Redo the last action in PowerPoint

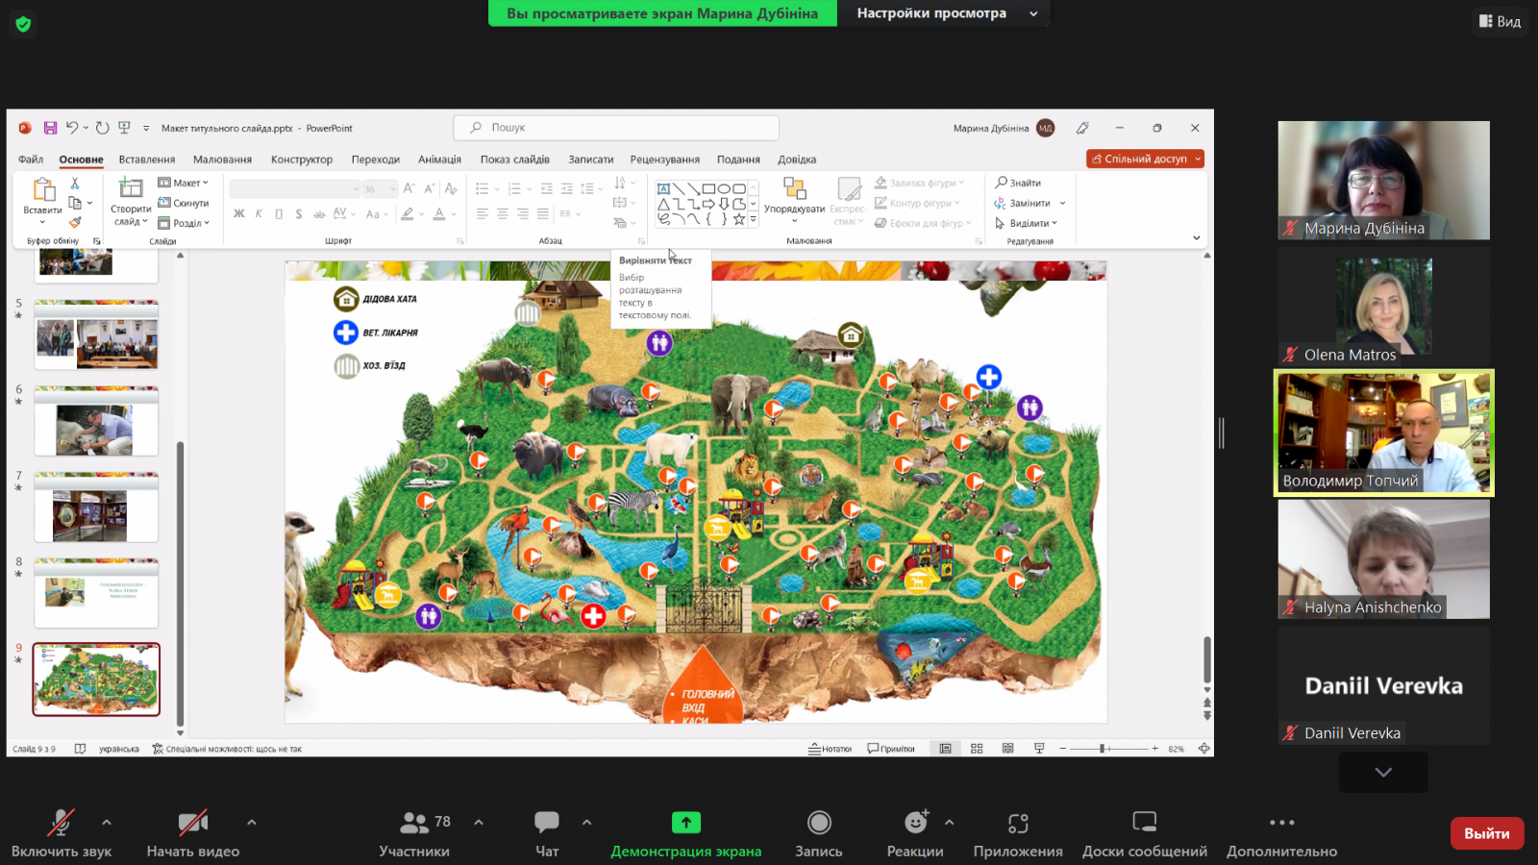tap(102, 128)
